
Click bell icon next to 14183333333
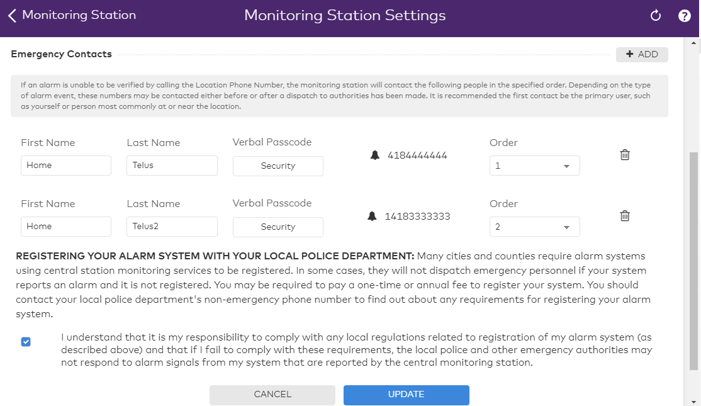click(372, 217)
